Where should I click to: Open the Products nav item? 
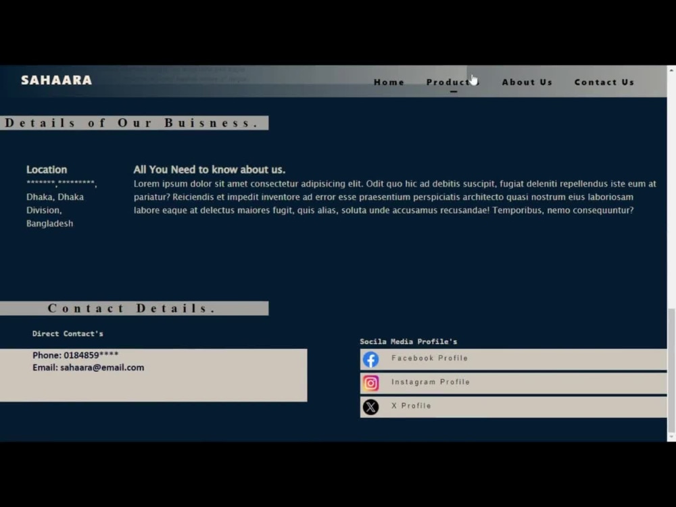point(453,82)
